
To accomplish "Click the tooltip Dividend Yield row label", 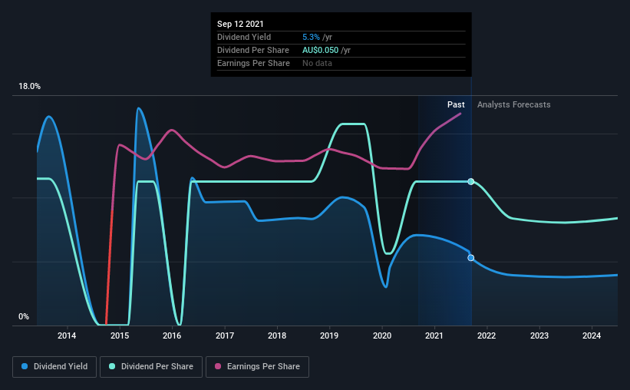I will (244, 37).
